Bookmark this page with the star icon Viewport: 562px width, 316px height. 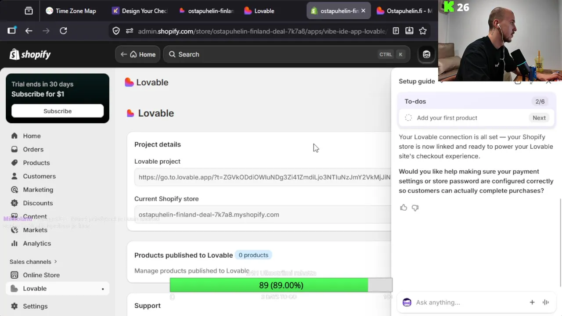pyautogui.click(x=423, y=31)
